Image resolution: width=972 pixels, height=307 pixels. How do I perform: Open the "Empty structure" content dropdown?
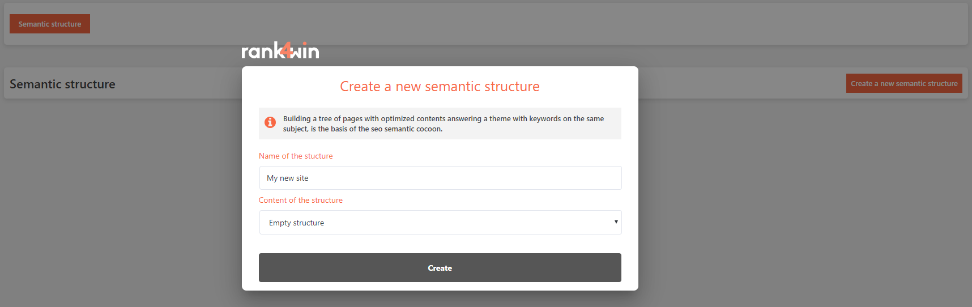(440, 223)
